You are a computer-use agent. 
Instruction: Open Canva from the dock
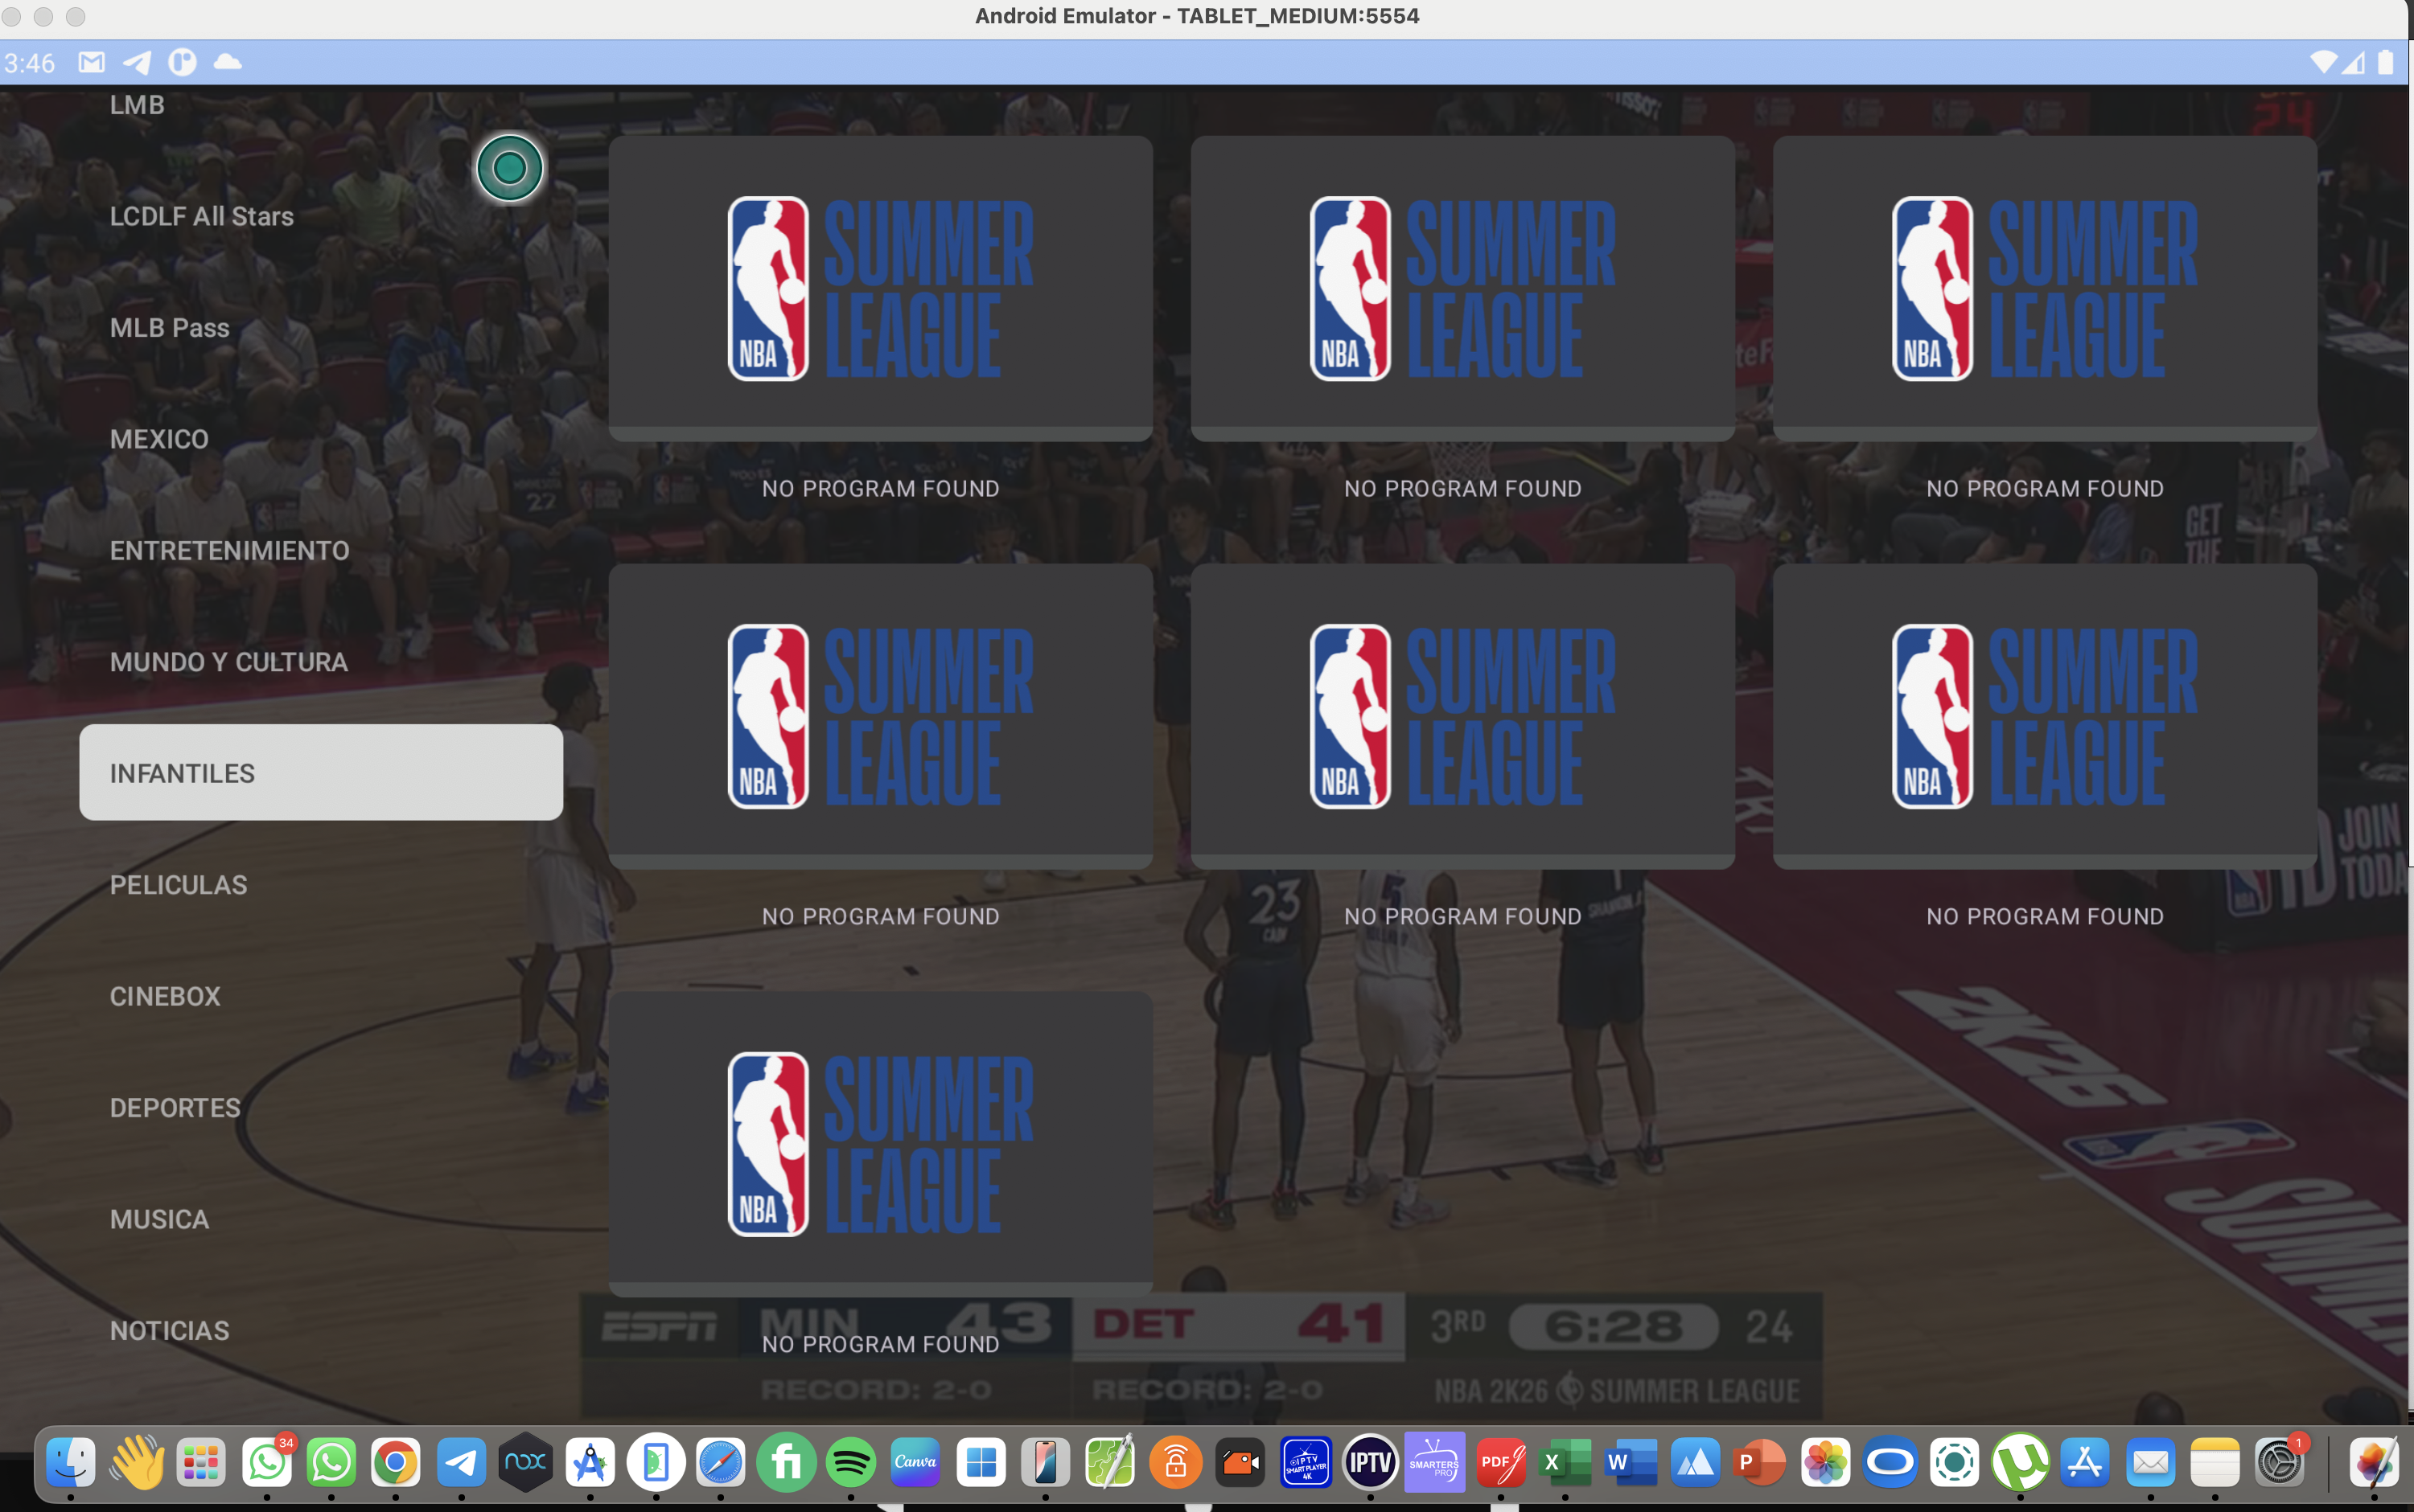[x=915, y=1463]
